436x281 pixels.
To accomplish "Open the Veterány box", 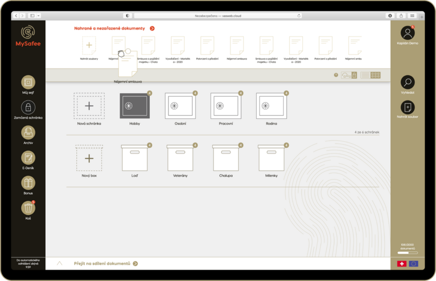I will pos(180,158).
